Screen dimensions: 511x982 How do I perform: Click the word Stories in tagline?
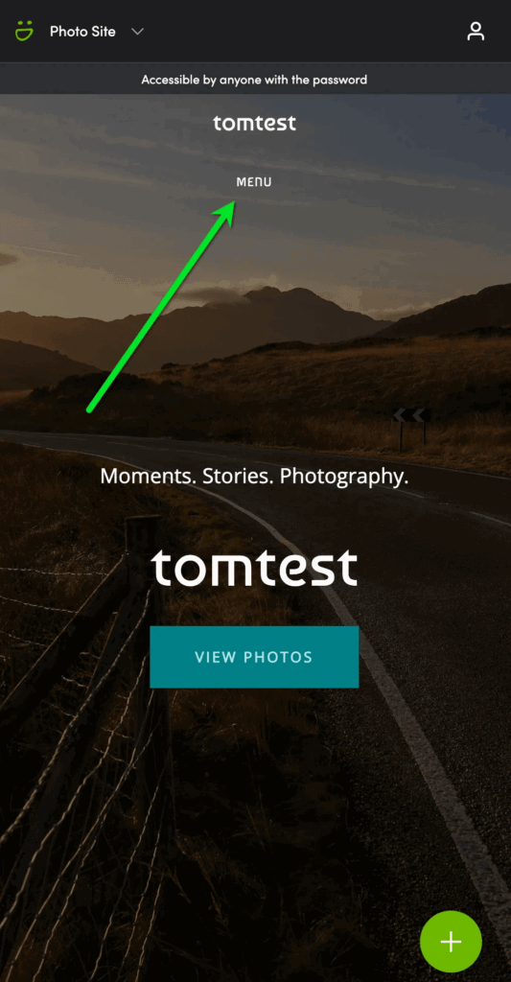[x=230, y=476]
